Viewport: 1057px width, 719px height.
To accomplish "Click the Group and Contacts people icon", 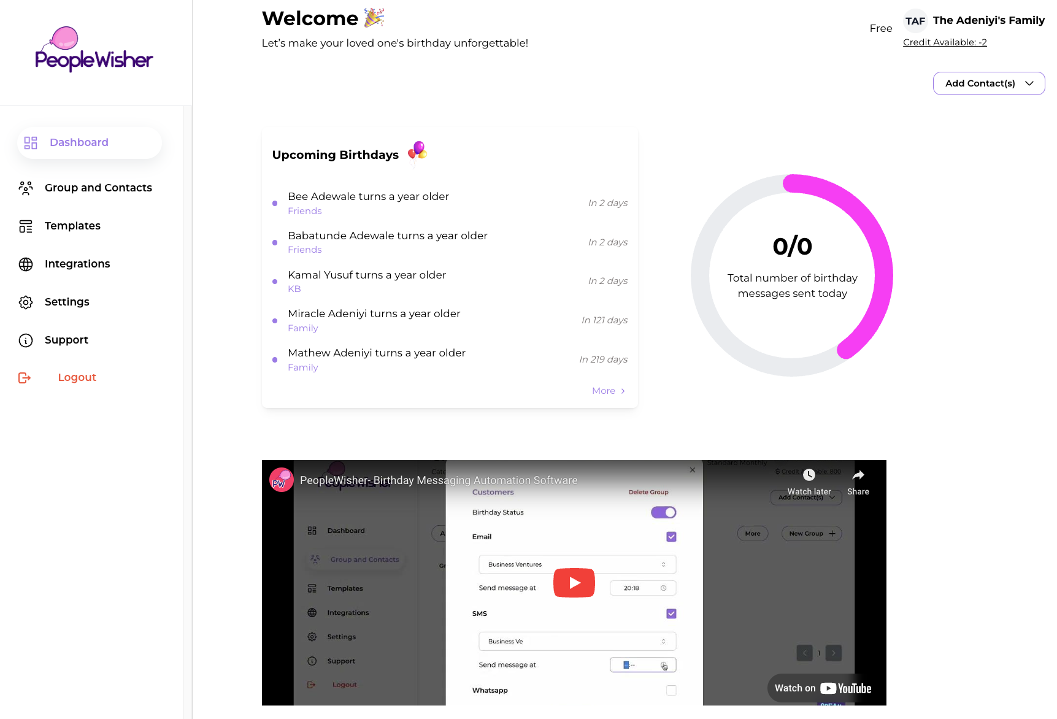I will (x=26, y=188).
